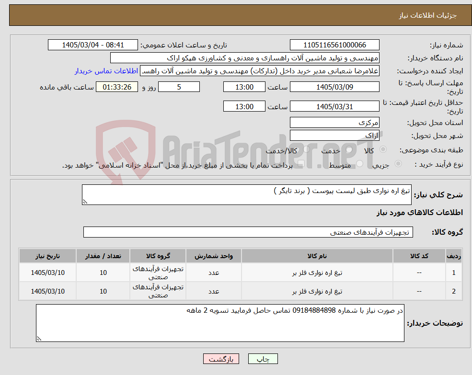Screen dimensions: 472x375
Task: Click the request creator field غلامرضا شعبانی
Action: (x=259, y=71)
